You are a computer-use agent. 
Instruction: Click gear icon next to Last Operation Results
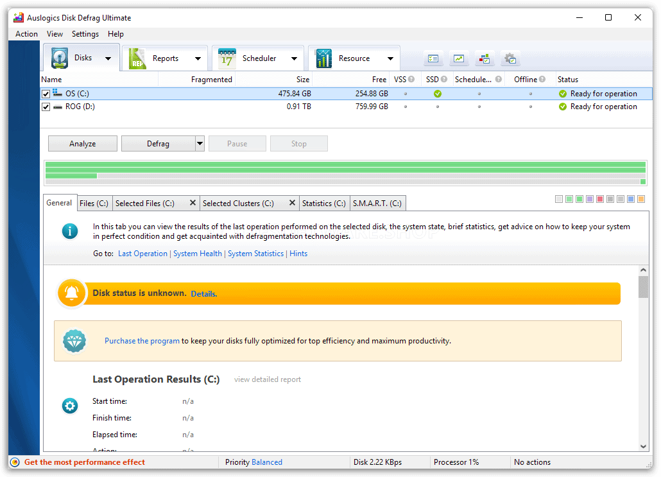click(x=70, y=406)
